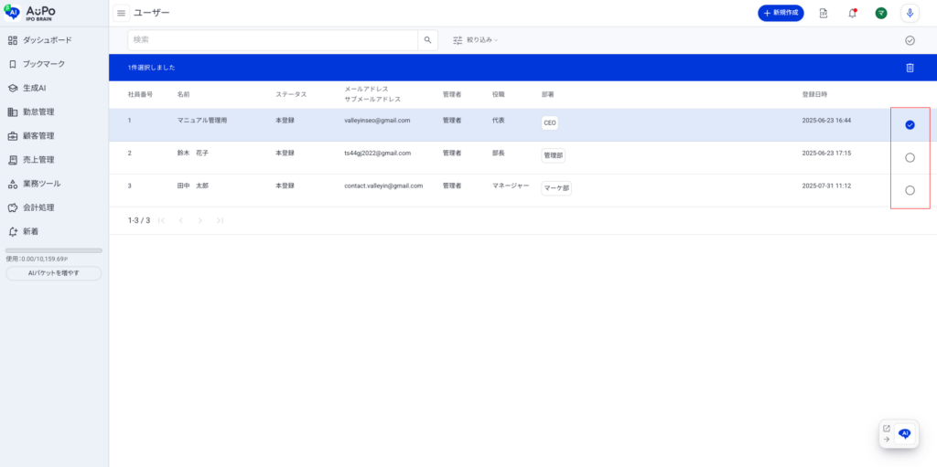Expand 業務ツール in the sidebar
This screenshot has width=937, height=467.
41,184
